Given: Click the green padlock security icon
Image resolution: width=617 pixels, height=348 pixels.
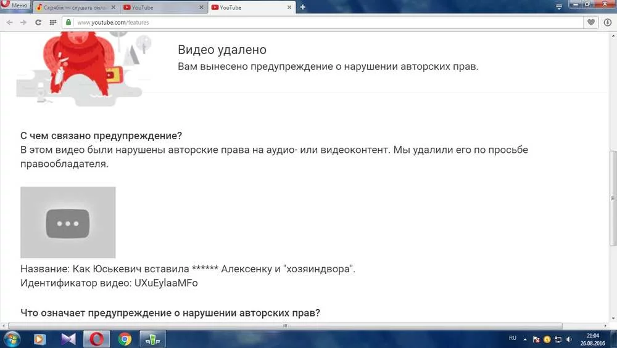Looking at the screenshot, I should (68, 22).
